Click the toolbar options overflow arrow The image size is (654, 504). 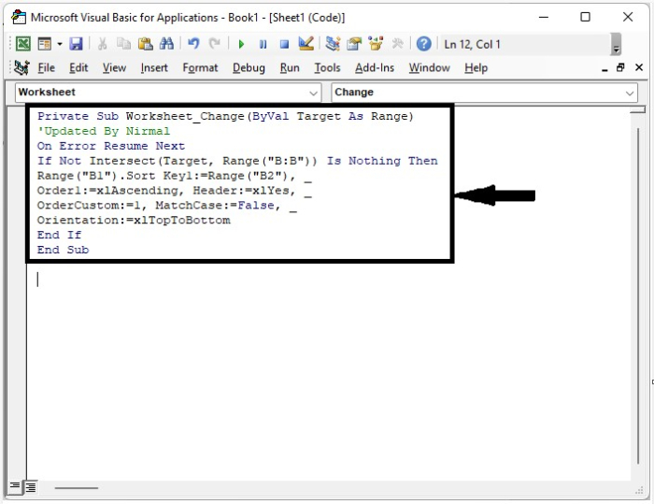616,44
